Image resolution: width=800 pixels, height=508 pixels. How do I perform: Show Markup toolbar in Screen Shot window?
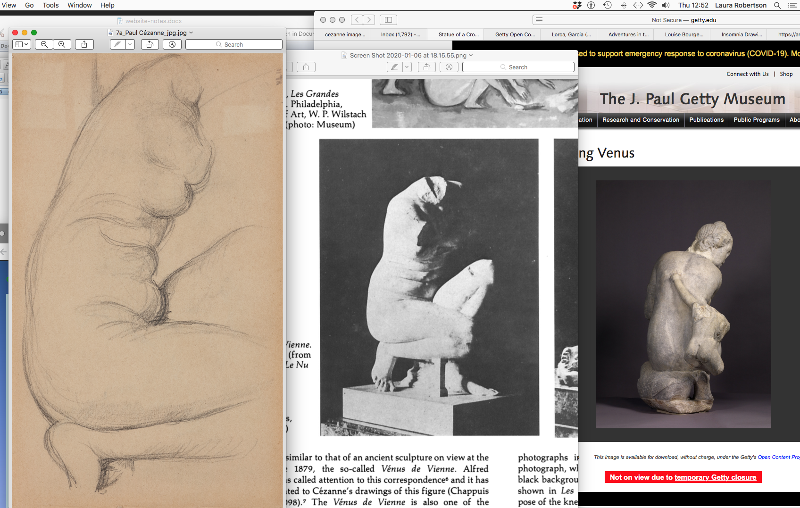[449, 67]
